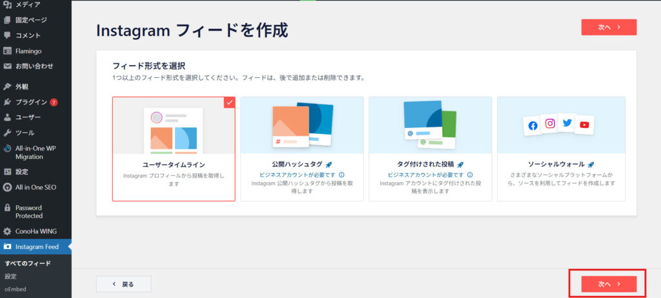Click the お問い合わせ envelope icon

click(7, 66)
